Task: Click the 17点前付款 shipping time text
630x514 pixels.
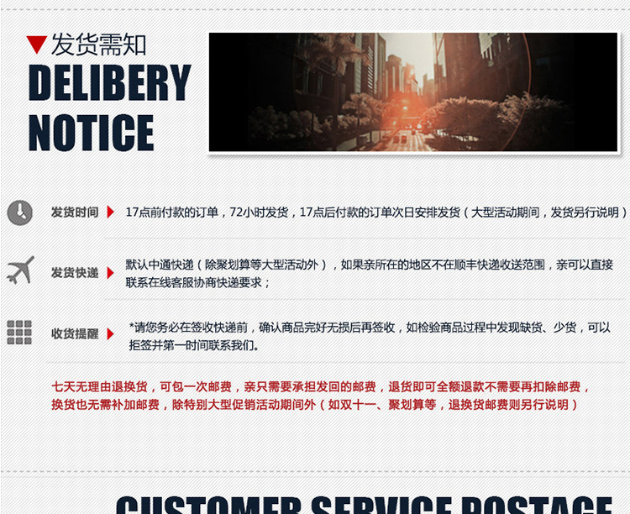Action: click(x=376, y=212)
